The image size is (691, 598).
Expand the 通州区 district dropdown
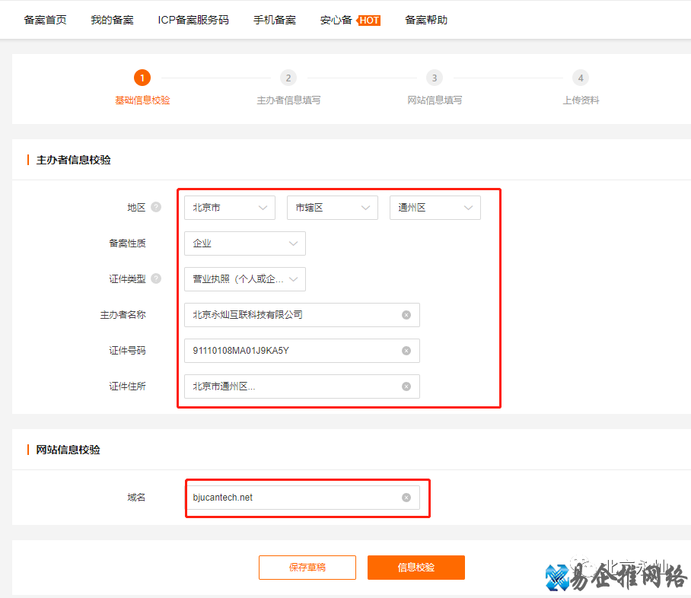pyautogui.click(x=435, y=207)
